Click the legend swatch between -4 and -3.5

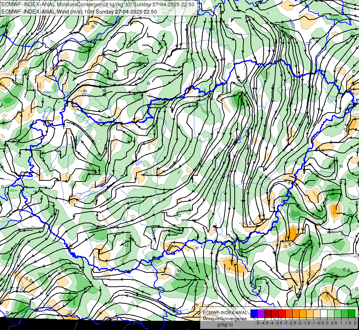tap(275, 313)
